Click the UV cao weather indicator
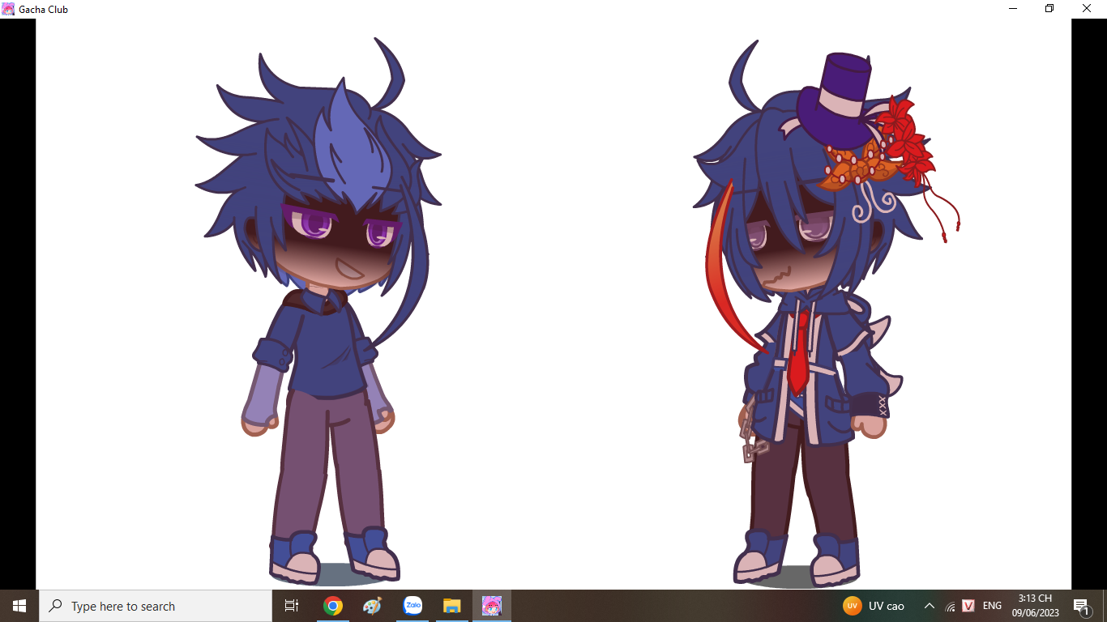The width and height of the screenshot is (1107, 622). coord(874,606)
